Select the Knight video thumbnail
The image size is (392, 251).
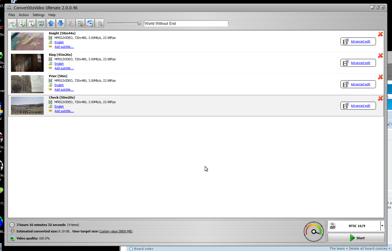click(27, 41)
